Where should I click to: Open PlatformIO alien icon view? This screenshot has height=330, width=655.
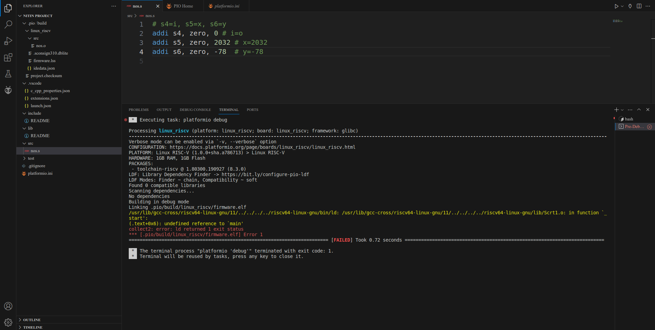coord(8,90)
